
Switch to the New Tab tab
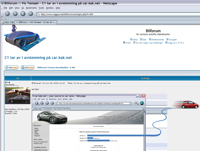coord(8,22)
